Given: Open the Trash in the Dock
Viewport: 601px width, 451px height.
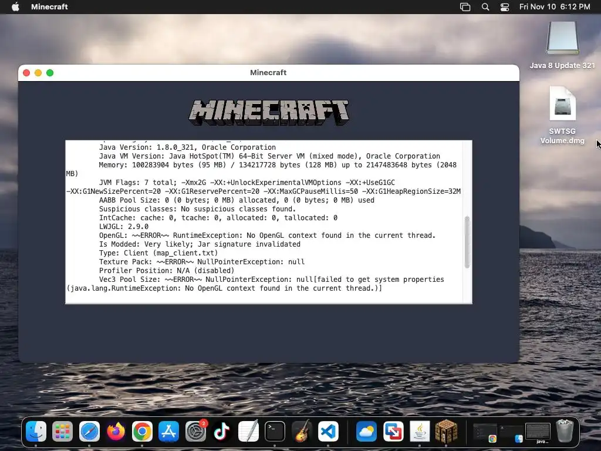Looking at the screenshot, I should tap(565, 432).
